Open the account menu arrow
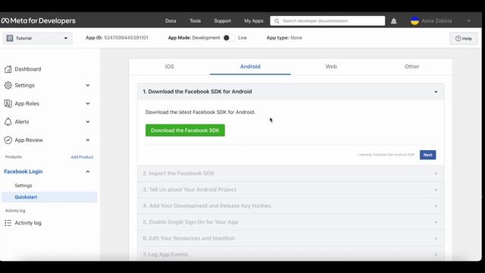485x273 pixels. coord(468,20)
